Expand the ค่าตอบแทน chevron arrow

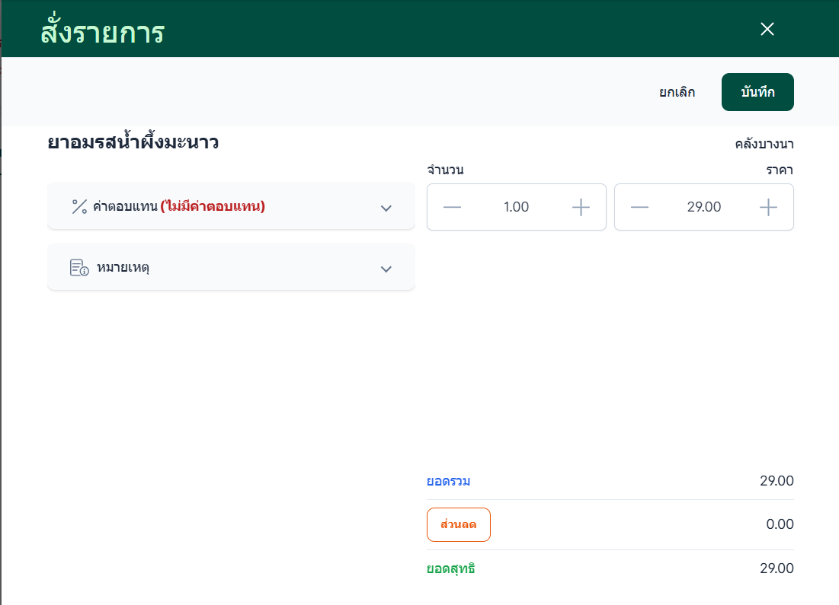click(386, 208)
